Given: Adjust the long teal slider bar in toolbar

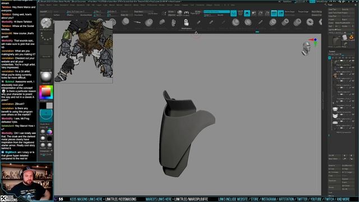Looking at the screenshot, I should pos(217,11).
